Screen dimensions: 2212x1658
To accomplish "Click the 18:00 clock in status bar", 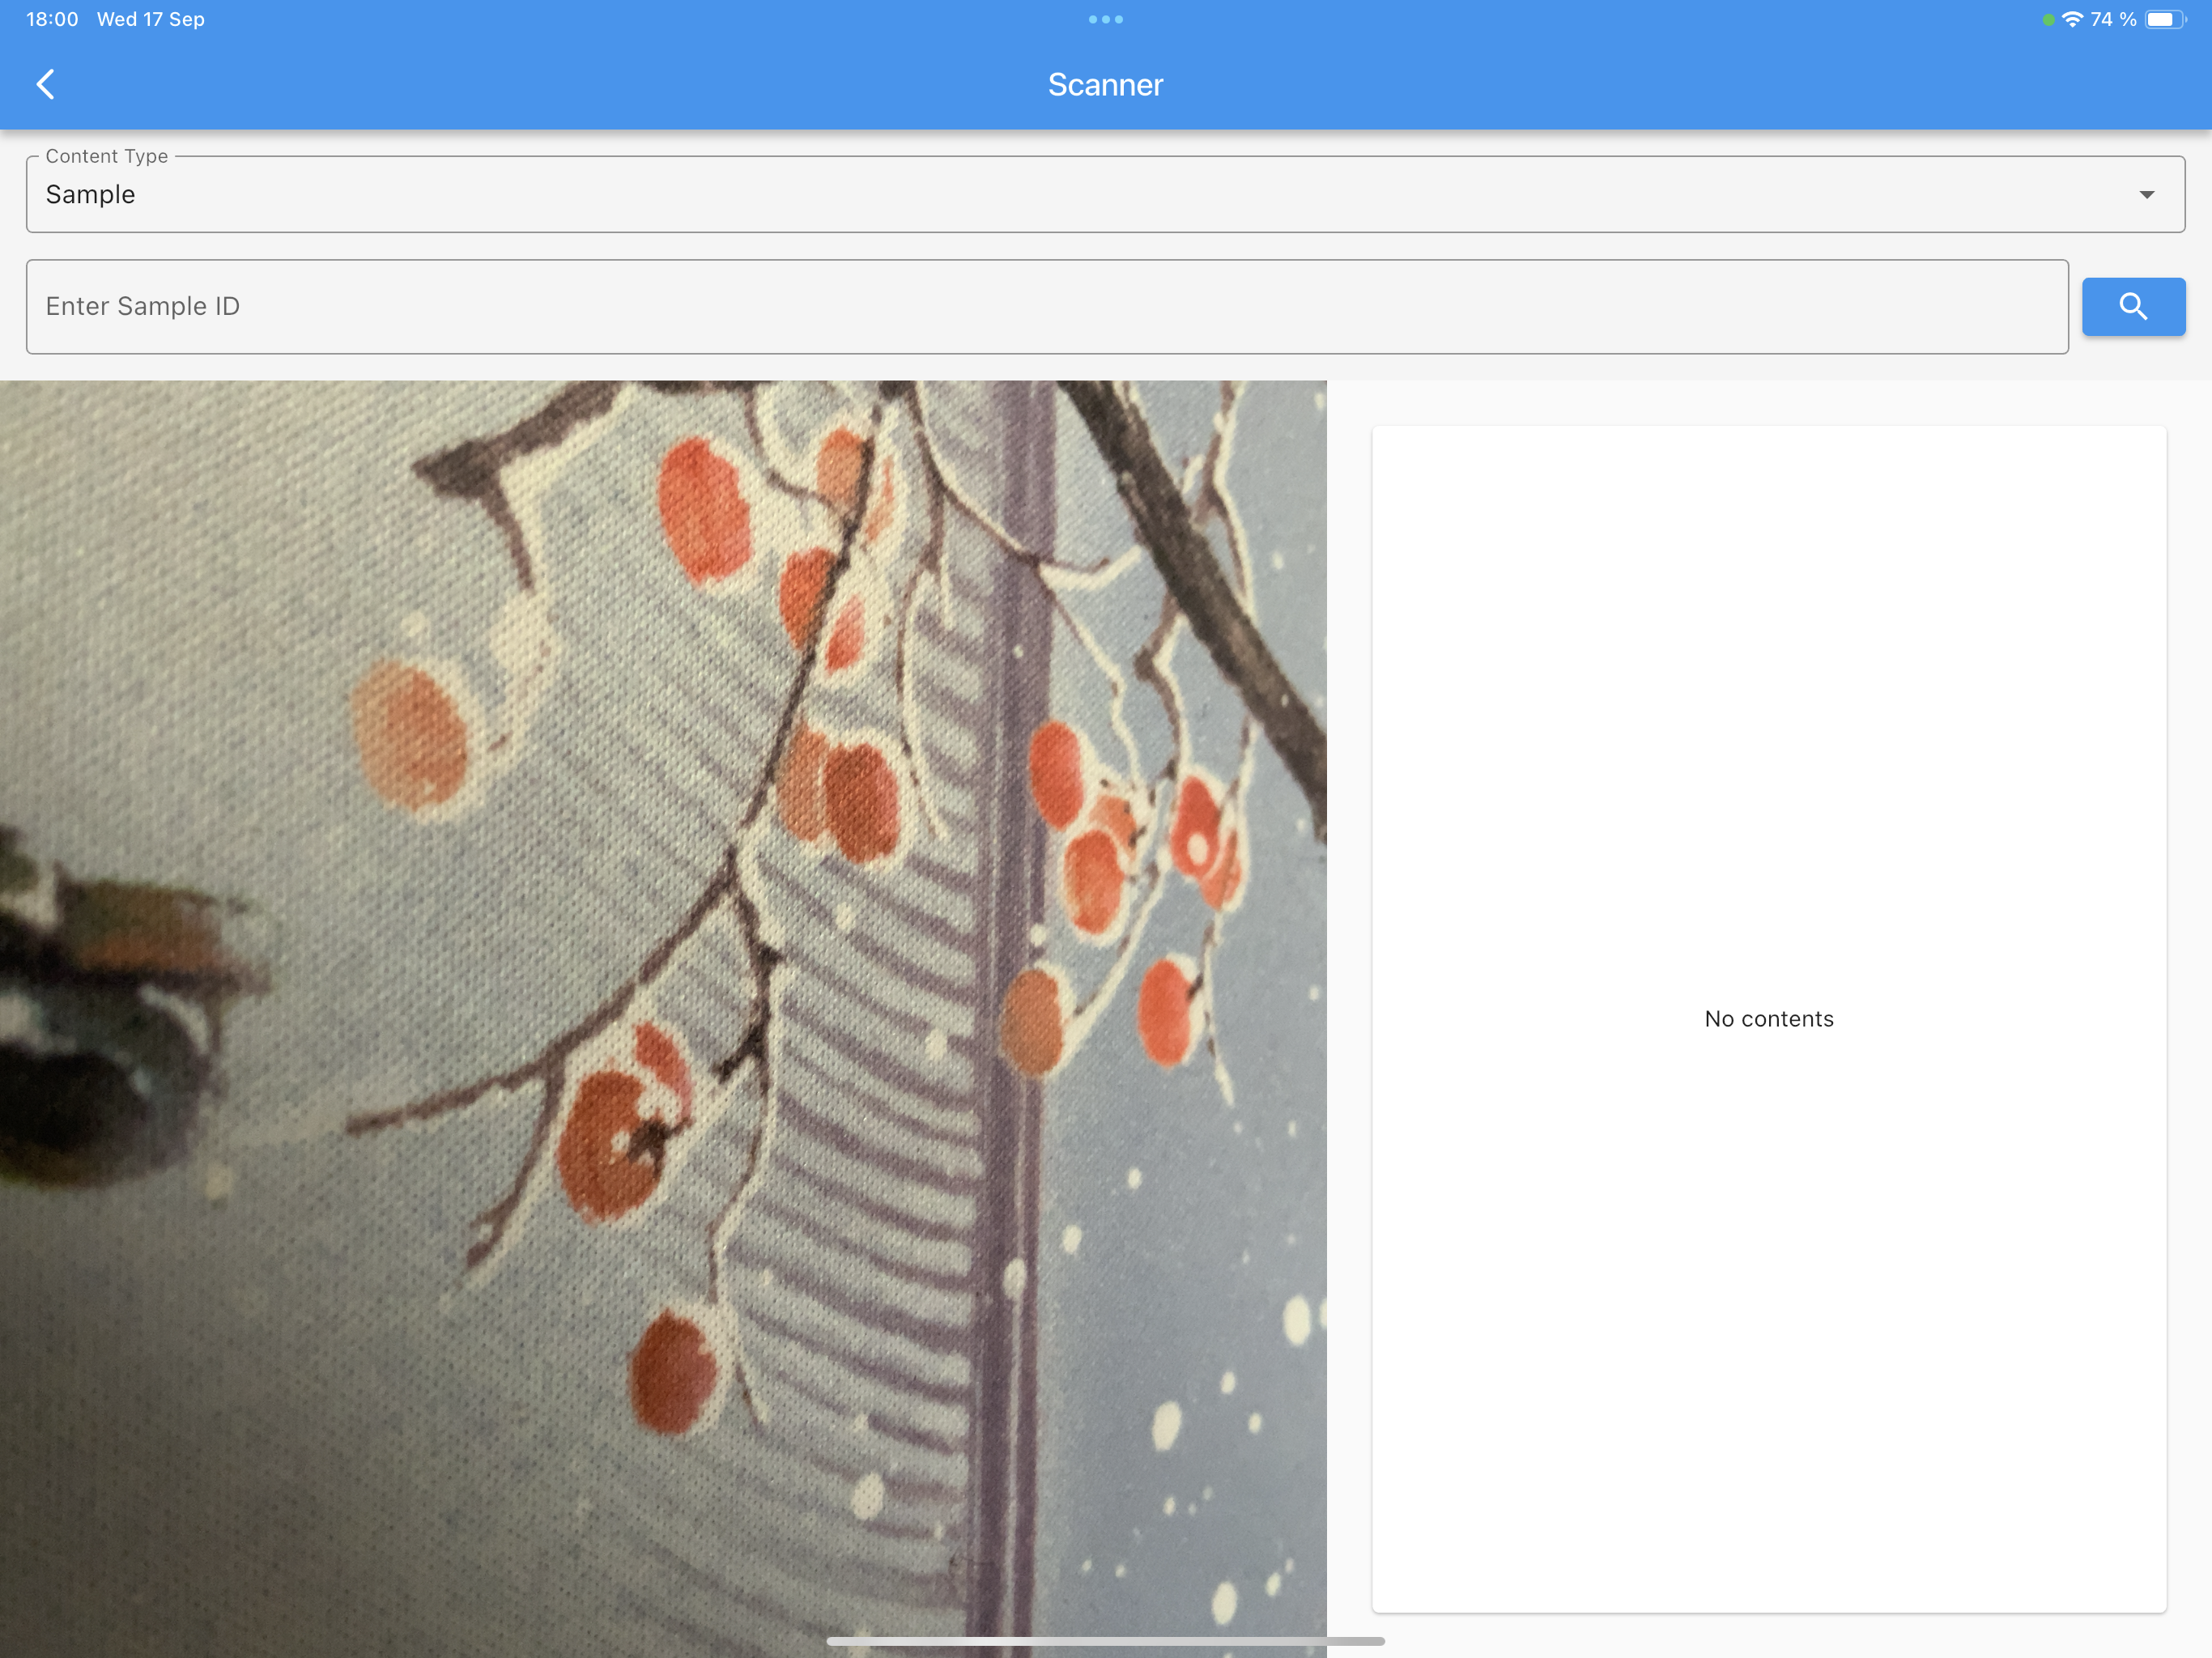I will (x=52, y=19).
